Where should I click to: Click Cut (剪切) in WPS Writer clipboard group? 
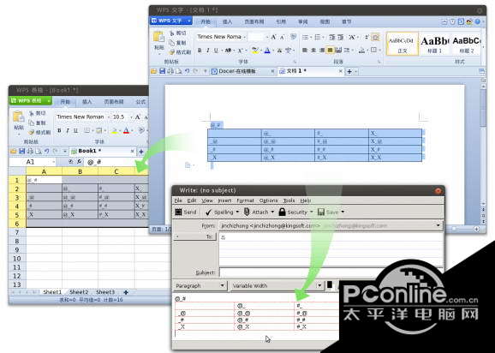tap(178, 33)
